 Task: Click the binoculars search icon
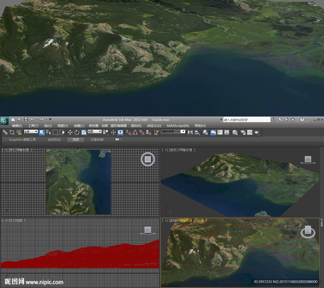274,120
